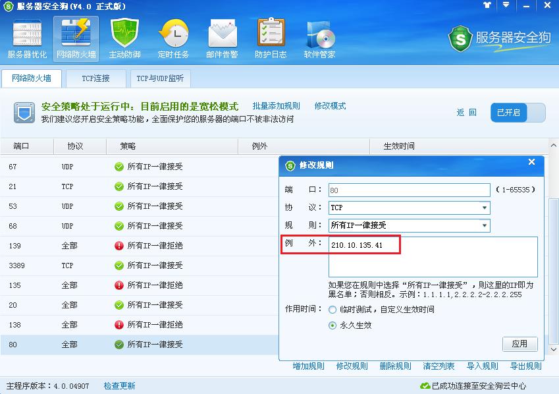Switch to the TCP与UDP监听 tab
The height and width of the screenshot is (394, 559).
(x=159, y=78)
